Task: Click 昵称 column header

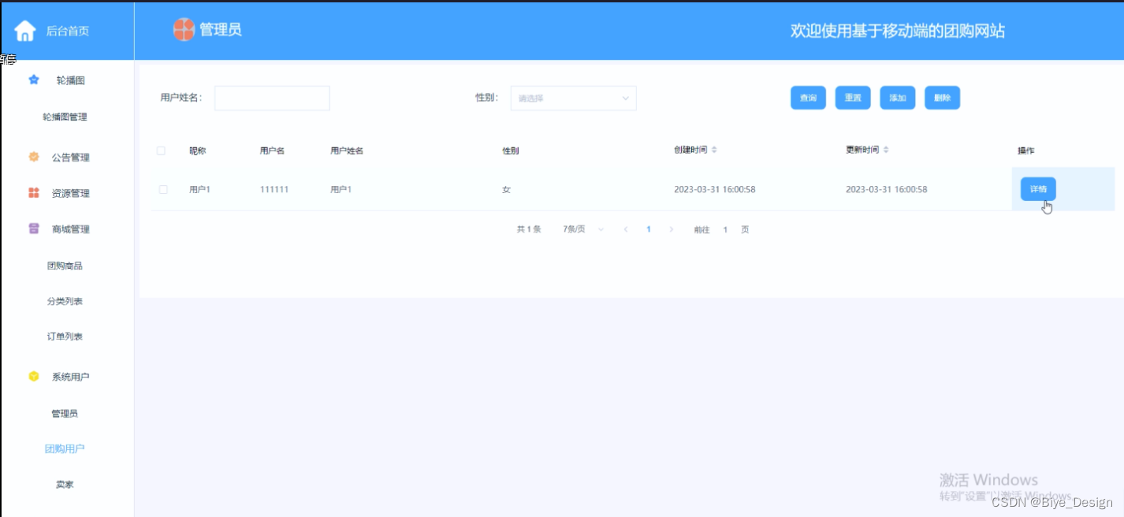Action: click(197, 151)
